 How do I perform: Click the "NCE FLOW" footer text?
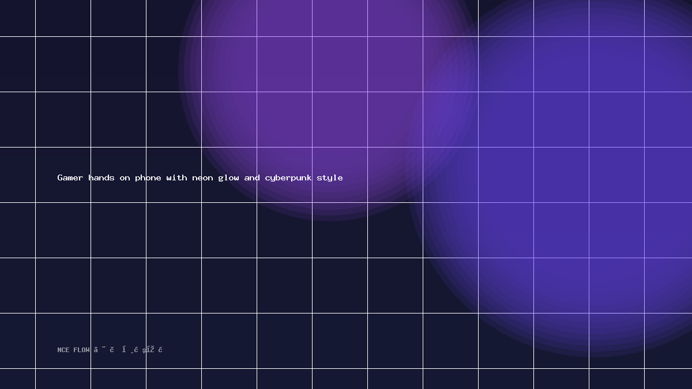click(73, 350)
